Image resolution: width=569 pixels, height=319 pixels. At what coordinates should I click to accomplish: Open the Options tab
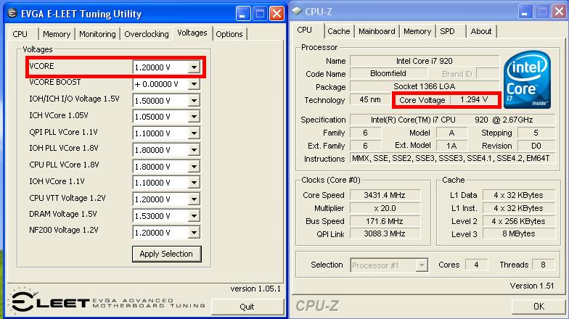click(x=229, y=33)
